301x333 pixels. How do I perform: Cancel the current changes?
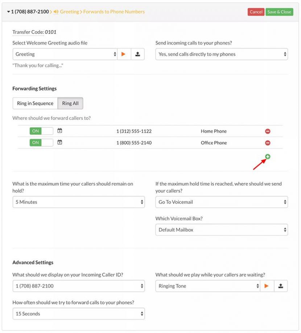(x=256, y=11)
